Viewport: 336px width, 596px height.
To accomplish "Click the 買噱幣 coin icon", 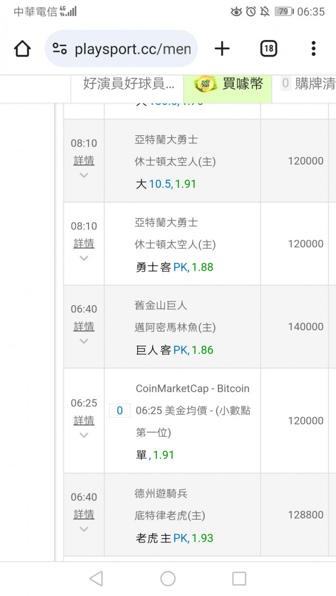I will point(205,84).
